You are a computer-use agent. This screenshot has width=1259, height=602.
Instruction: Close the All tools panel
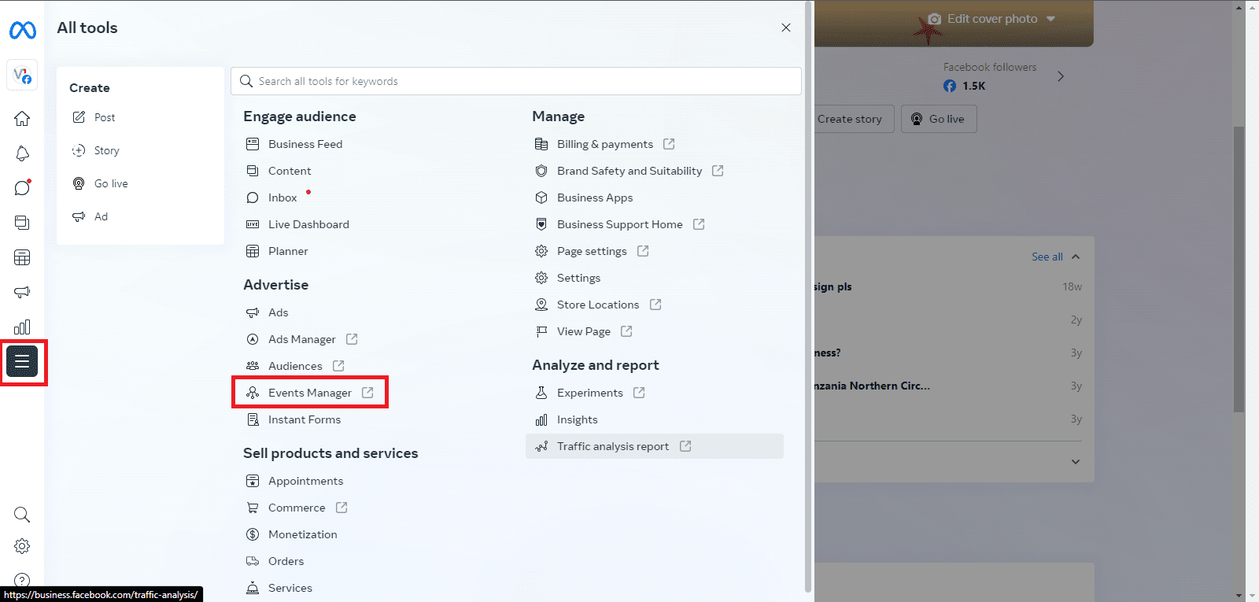click(785, 28)
